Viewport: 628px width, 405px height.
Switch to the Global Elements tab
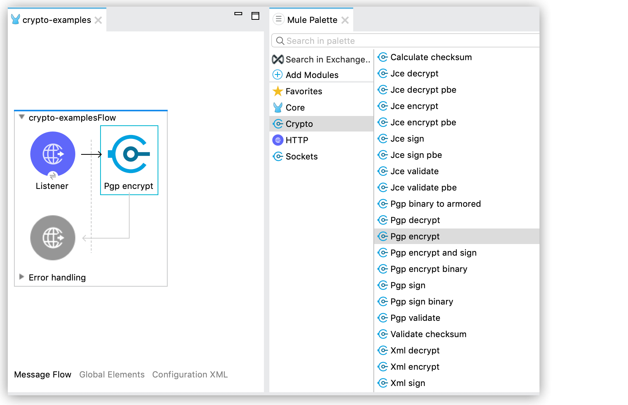(112, 374)
